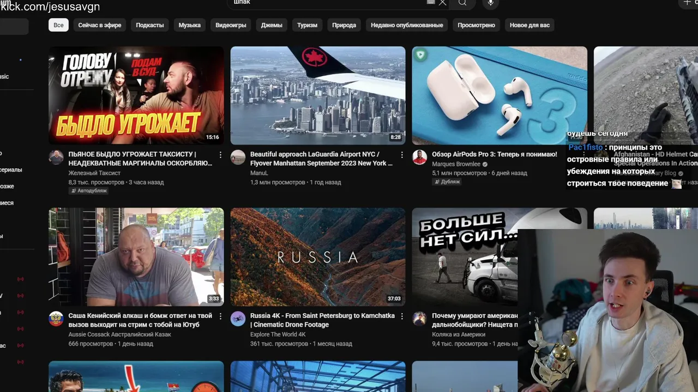Open Саша Кенийский алкаш title link
Screen dimensions: 698x392
click(x=140, y=320)
